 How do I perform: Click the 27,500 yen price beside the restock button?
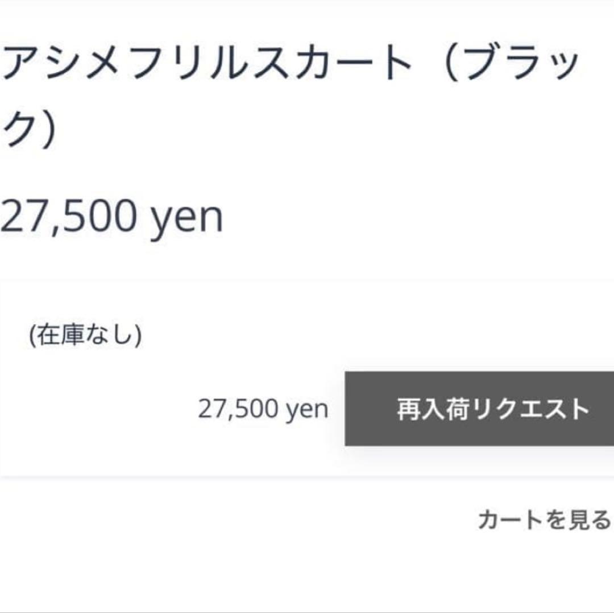263,408
